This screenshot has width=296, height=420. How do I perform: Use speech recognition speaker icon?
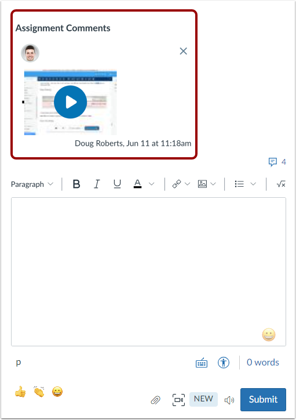(229, 400)
